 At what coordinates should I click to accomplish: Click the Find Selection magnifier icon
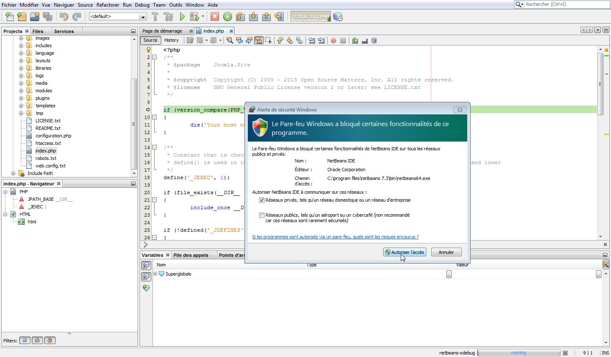tap(229, 41)
